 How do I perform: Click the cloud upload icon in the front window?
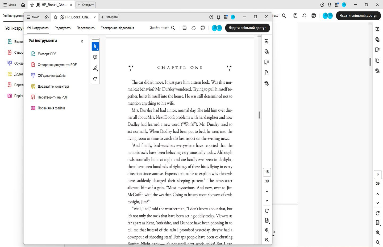click(194, 28)
